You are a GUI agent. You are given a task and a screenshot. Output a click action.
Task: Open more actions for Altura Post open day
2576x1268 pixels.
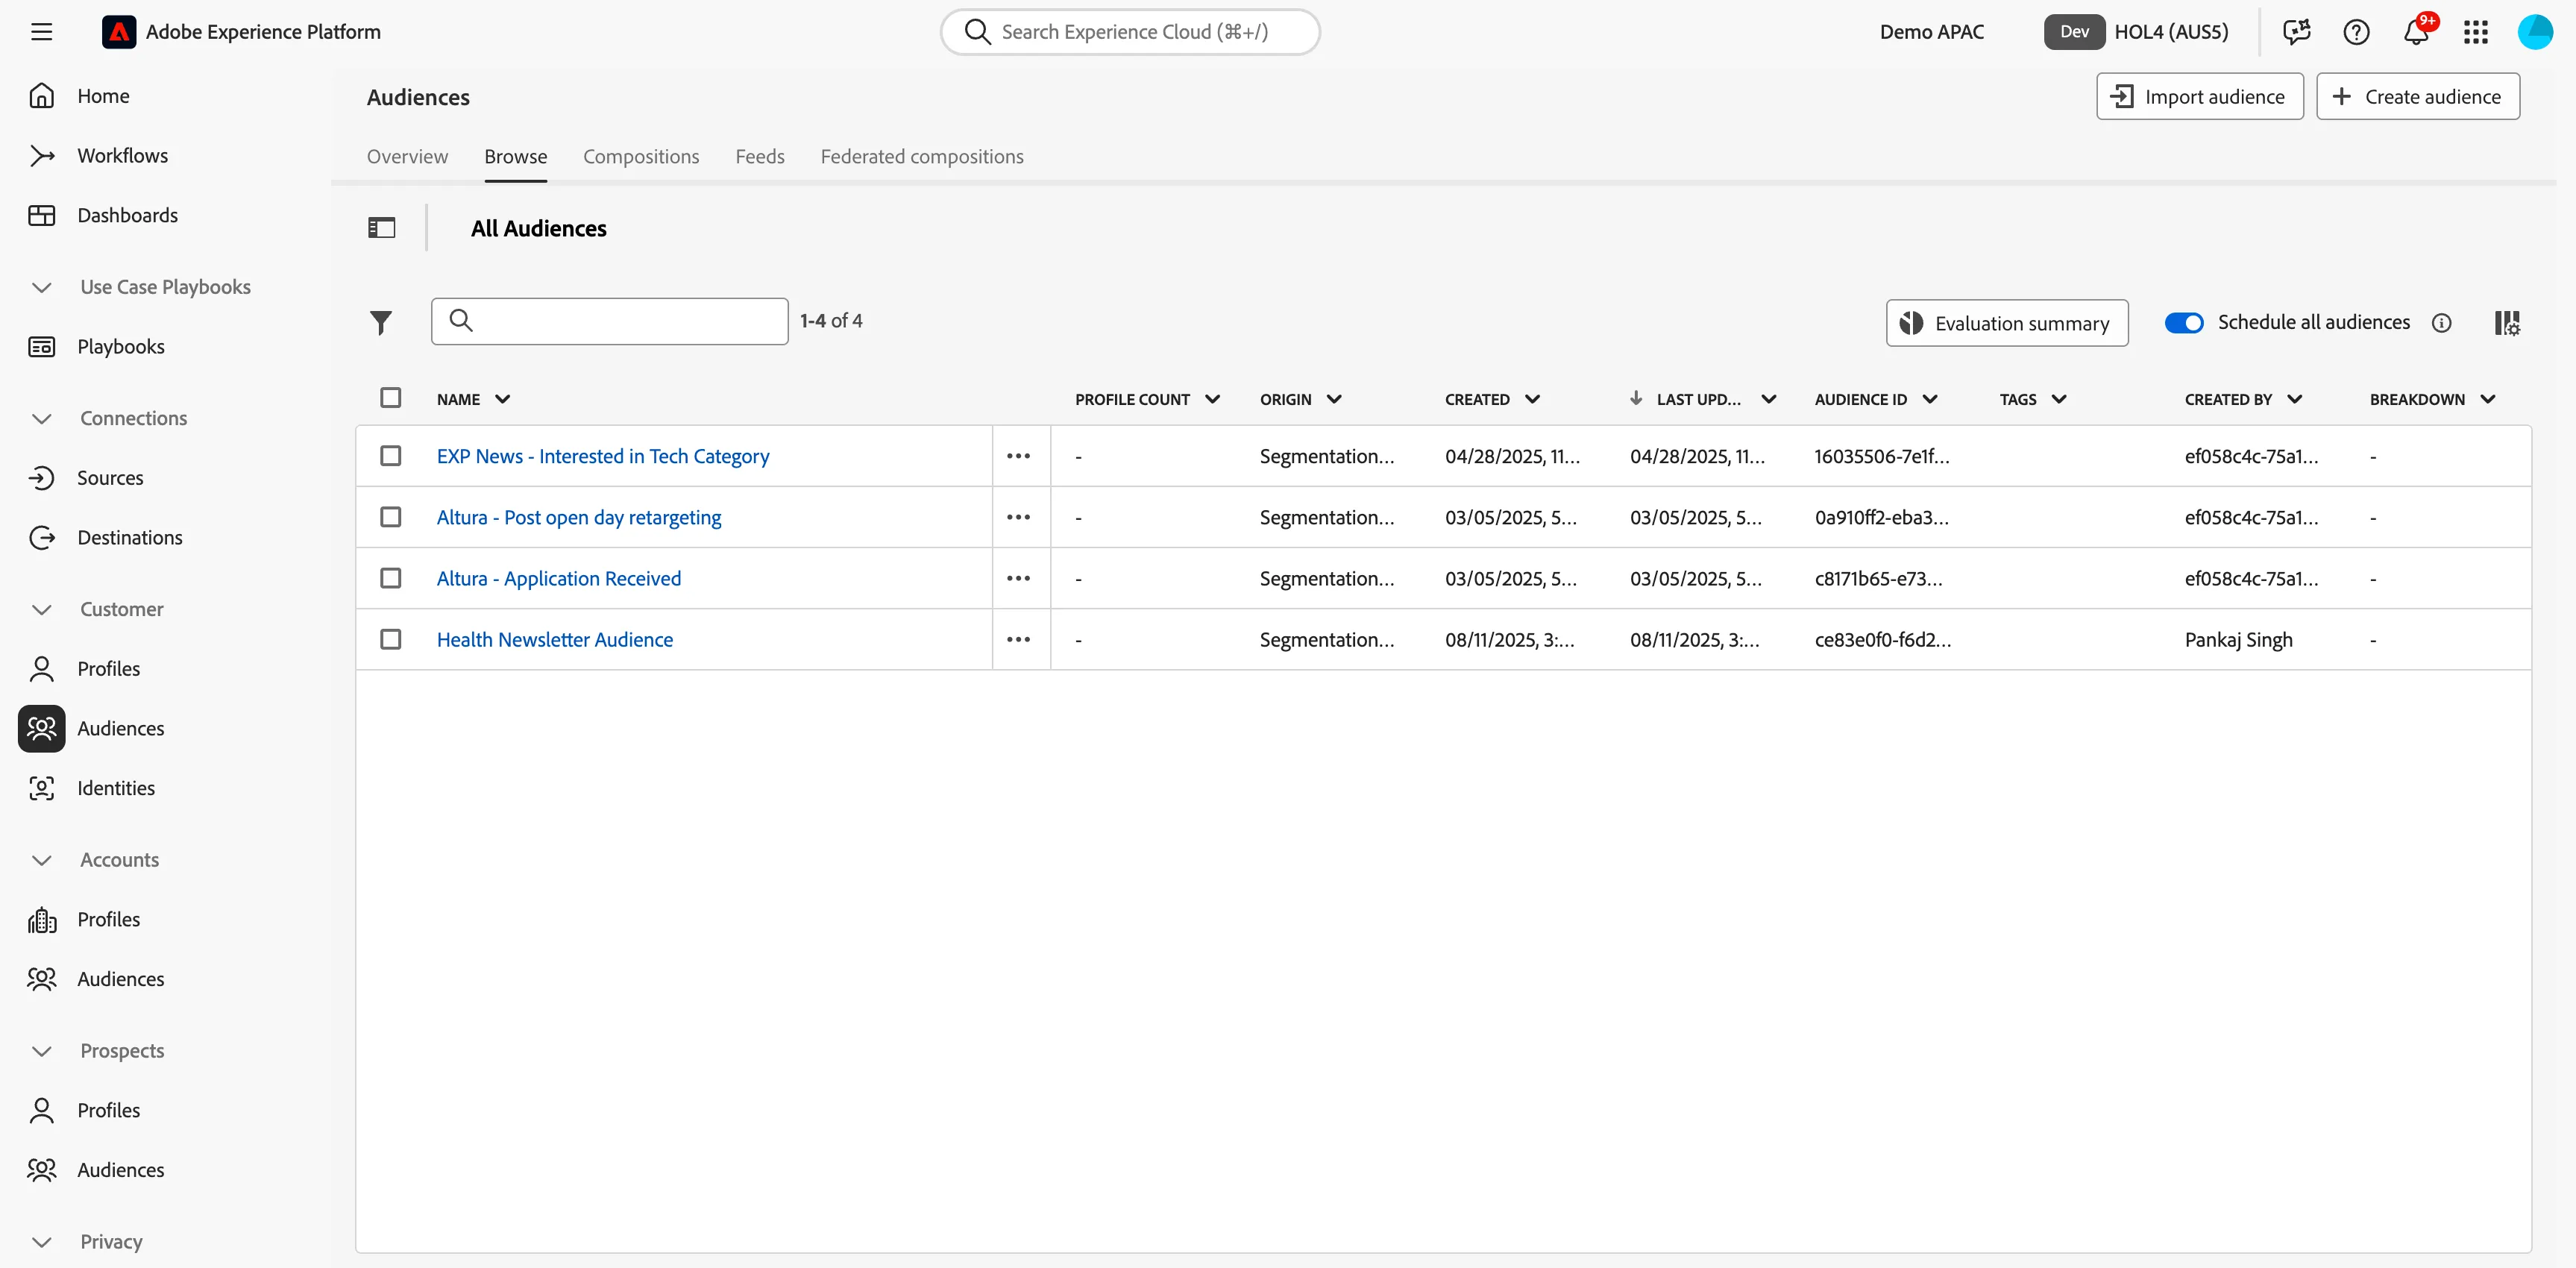pos(1019,517)
